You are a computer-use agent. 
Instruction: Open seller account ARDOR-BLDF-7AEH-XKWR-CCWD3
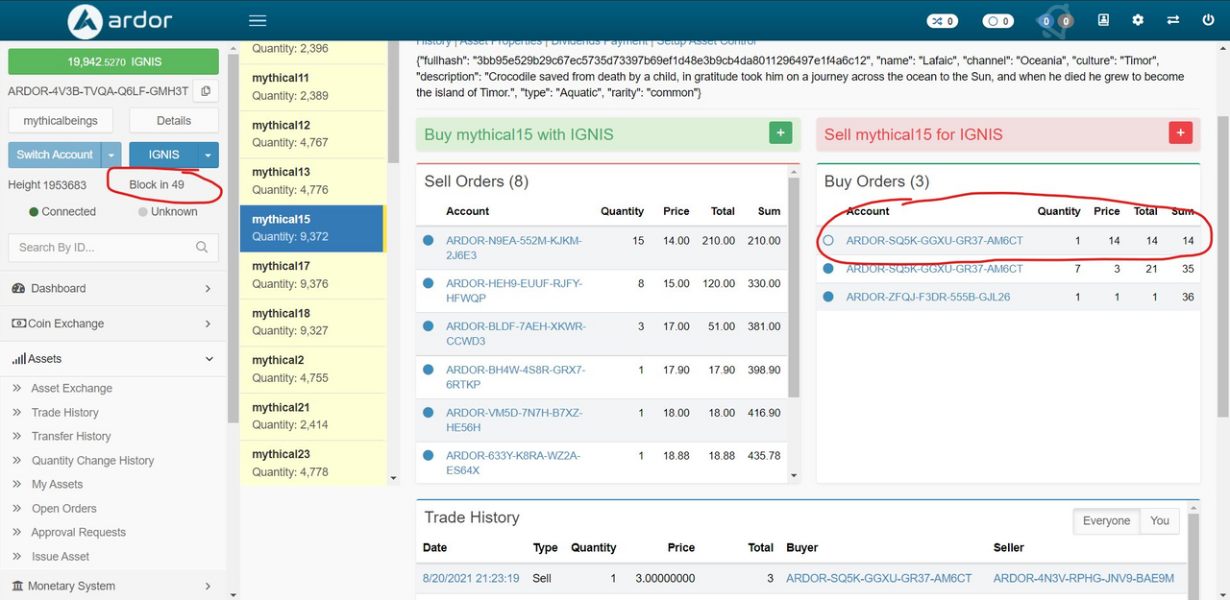516,333
